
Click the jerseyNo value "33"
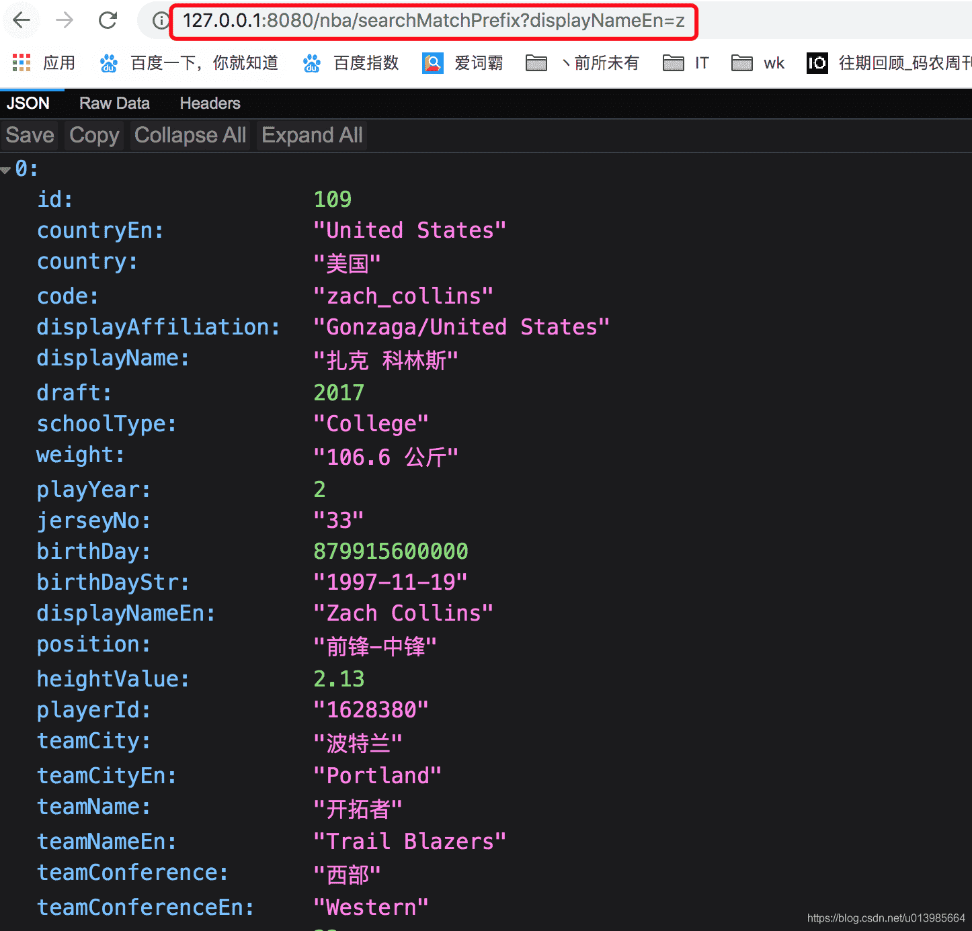coord(339,521)
